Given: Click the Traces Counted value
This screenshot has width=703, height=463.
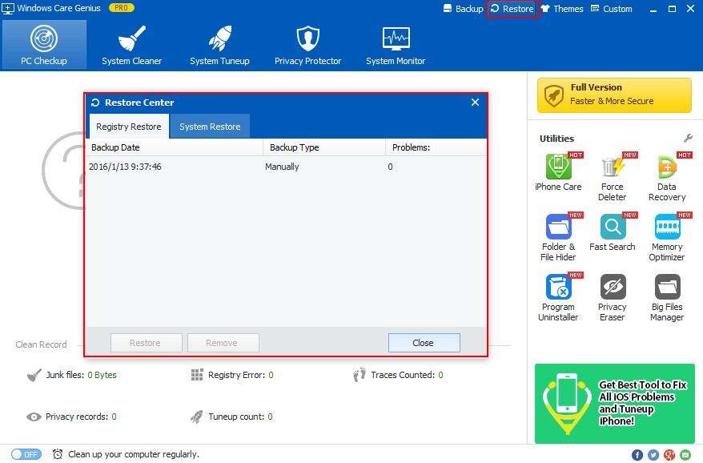Looking at the screenshot, I should coord(440,375).
